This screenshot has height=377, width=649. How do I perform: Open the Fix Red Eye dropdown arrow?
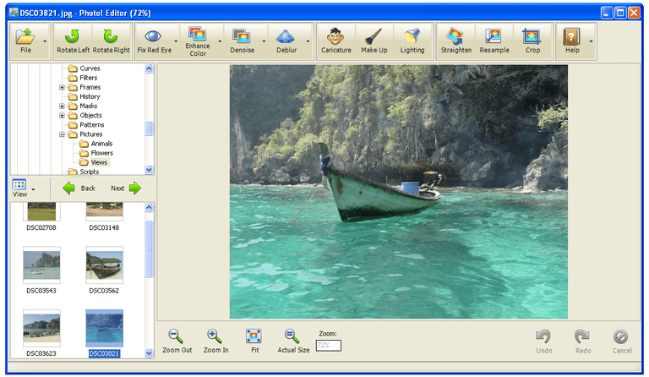pyautogui.click(x=176, y=41)
